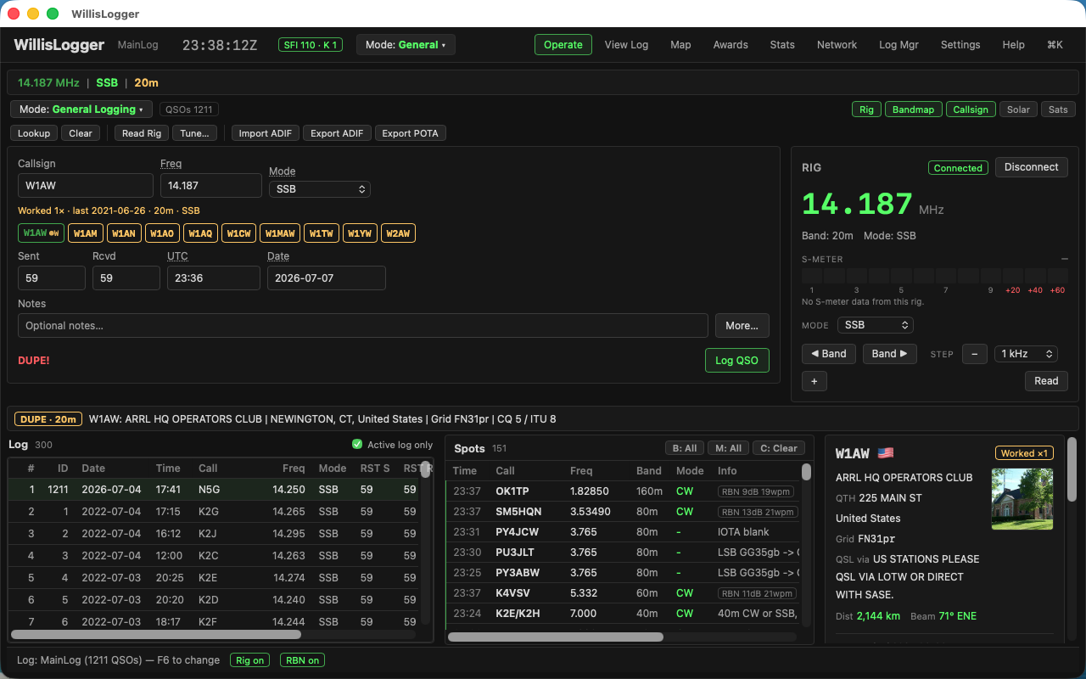Click the Clear button in toolbar
Screen dimensions: 1086x679
point(81,133)
